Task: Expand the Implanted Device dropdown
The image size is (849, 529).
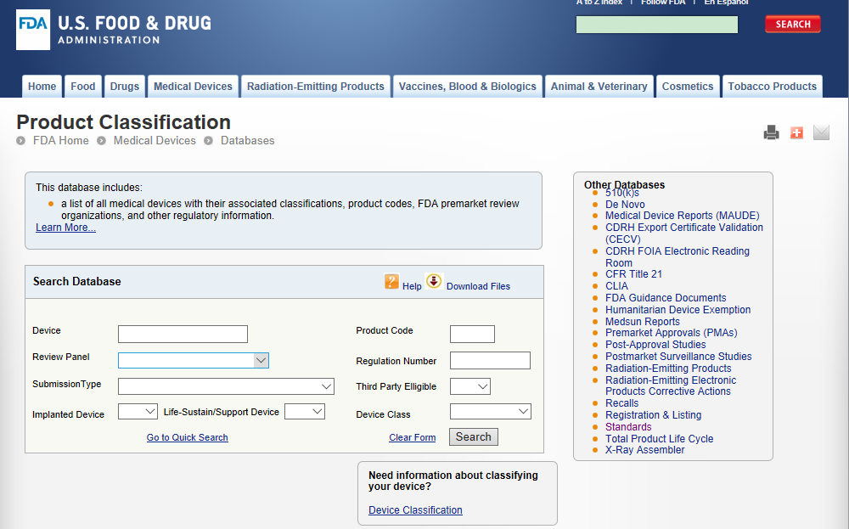Action: point(138,412)
